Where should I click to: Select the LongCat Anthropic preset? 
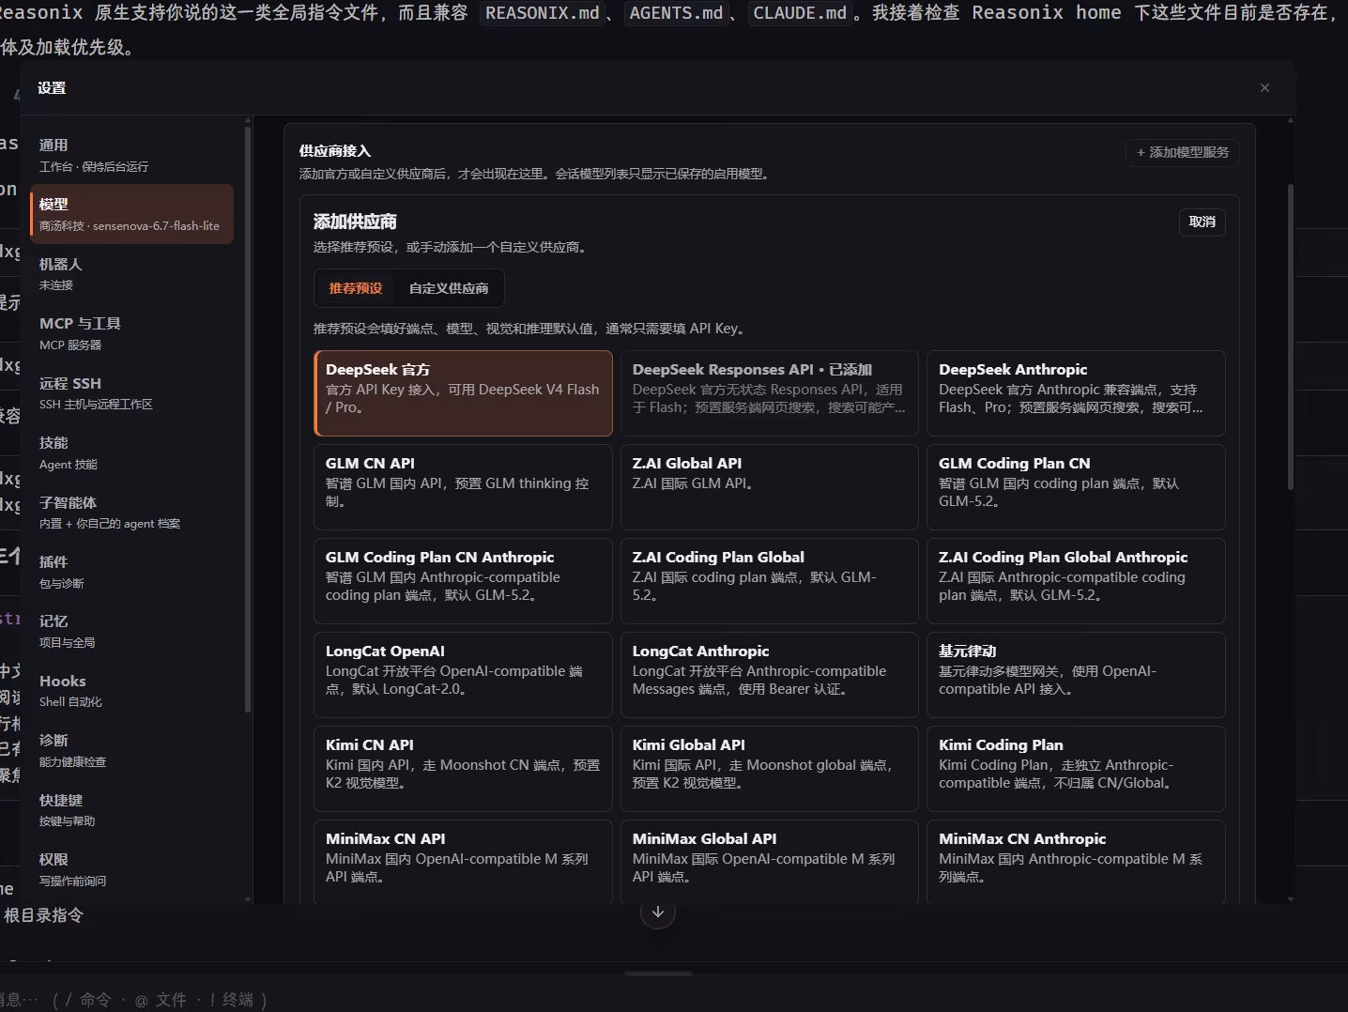coord(769,675)
